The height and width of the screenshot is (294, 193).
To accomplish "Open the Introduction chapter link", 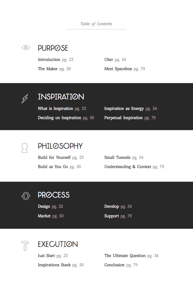I will tap(49, 60).
